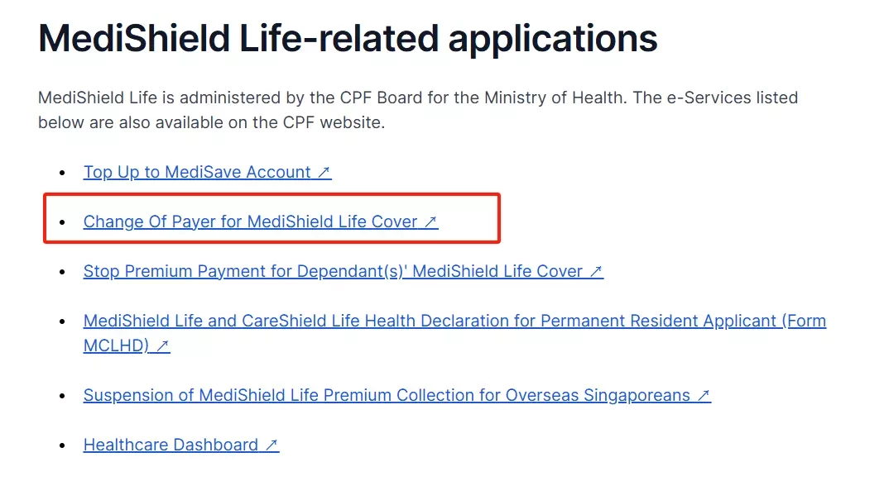Click external-link arrow beside Healthcare Dashboard

(272, 445)
